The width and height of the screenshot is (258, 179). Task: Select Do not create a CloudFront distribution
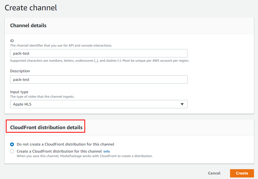[x=12, y=144]
